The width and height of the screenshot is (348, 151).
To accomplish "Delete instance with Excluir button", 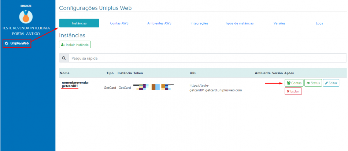I will pos(293,91).
